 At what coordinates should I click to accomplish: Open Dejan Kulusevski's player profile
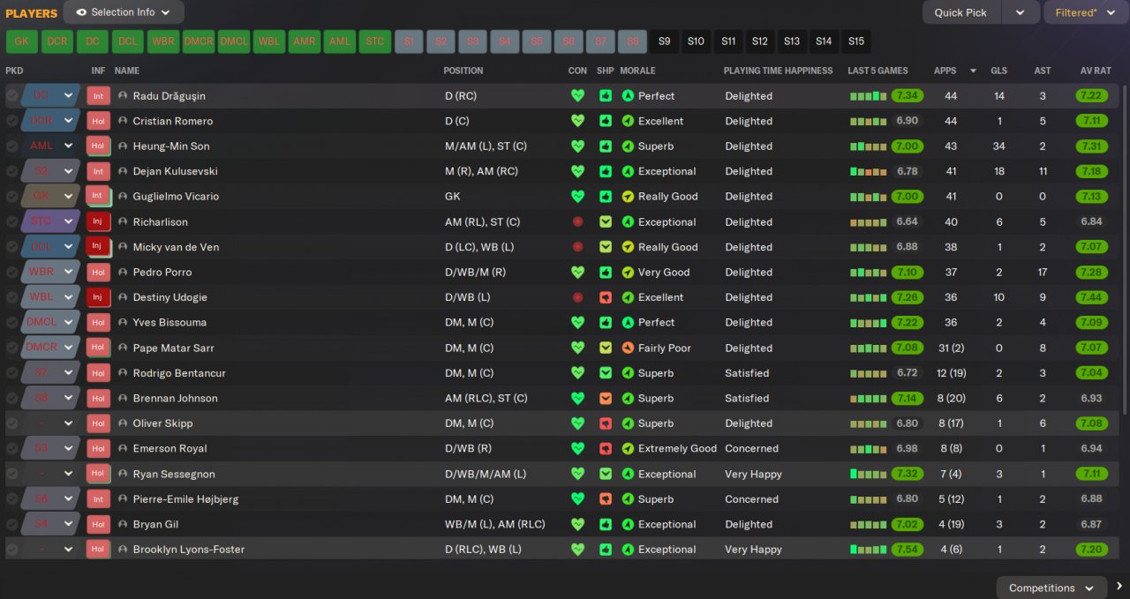click(x=175, y=171)
